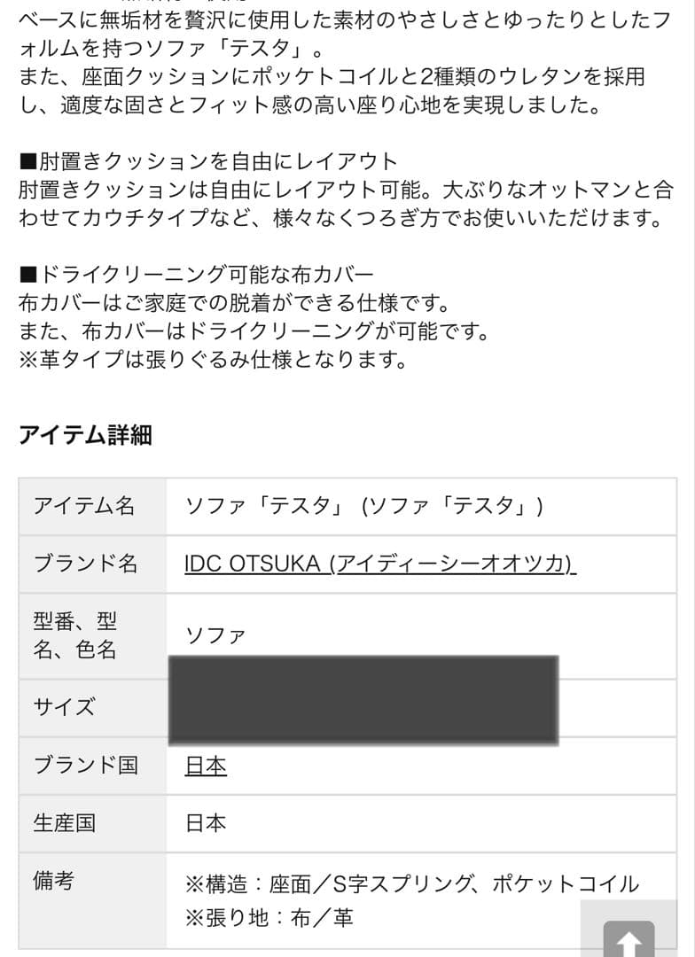Screen dimensions: 695x957
Task: Click the ※張り地:布/革 note
Action: click(269, 918)
